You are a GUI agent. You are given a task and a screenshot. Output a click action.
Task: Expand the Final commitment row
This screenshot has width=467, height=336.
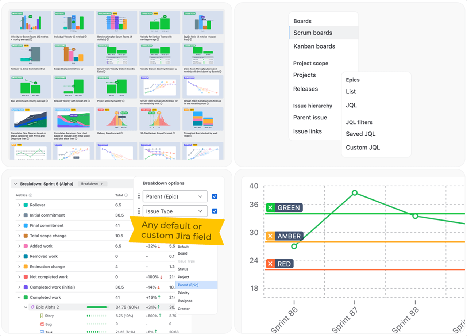click(x=19, y=226)
